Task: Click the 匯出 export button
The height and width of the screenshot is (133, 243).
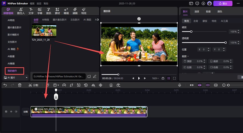Action: point(223,3)
